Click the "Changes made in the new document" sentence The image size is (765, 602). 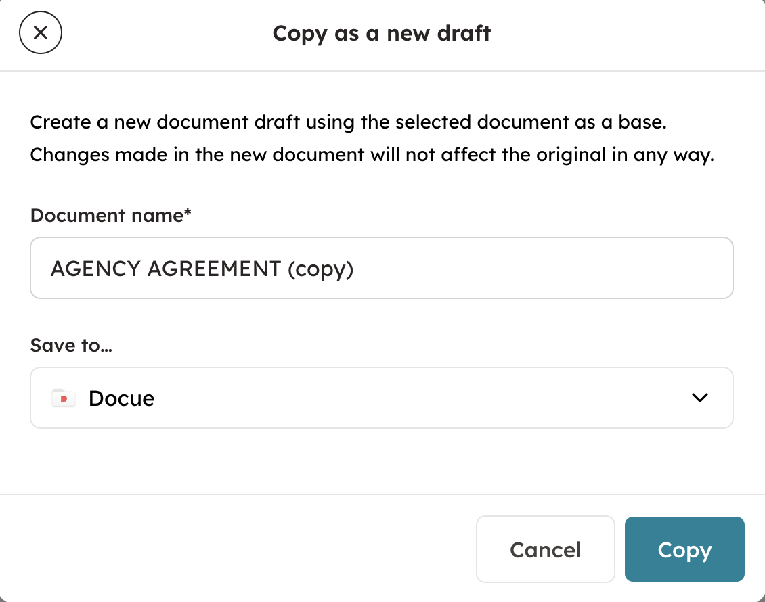tap(372, 155)
